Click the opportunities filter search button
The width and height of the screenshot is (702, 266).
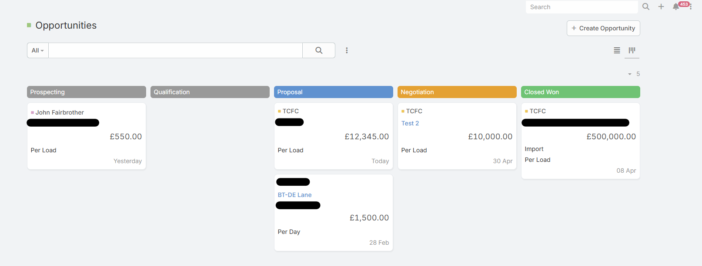(319, 50)
